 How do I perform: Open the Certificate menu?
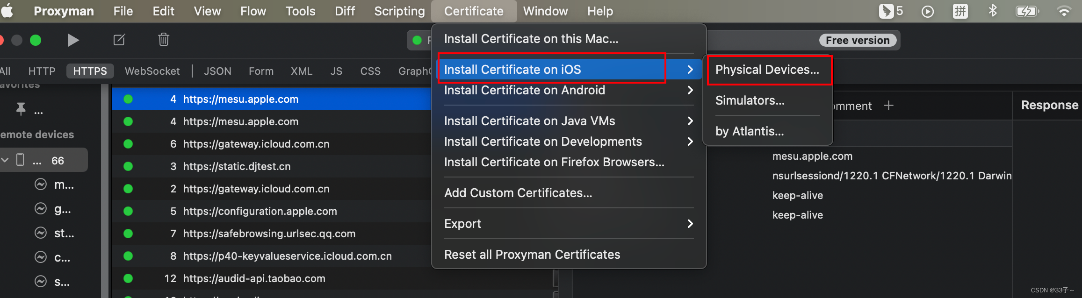[474, 11]
